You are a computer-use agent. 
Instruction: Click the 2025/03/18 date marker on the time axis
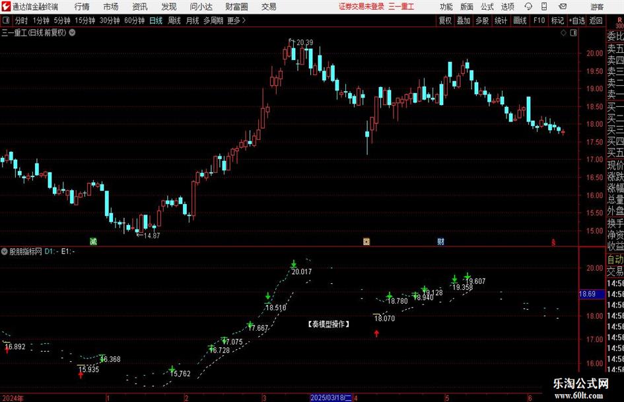[331, 397]
